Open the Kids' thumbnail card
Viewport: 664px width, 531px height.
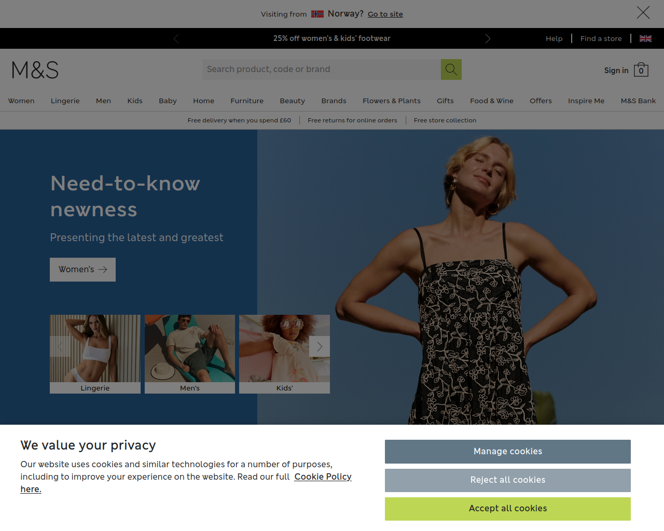(284, 354)
